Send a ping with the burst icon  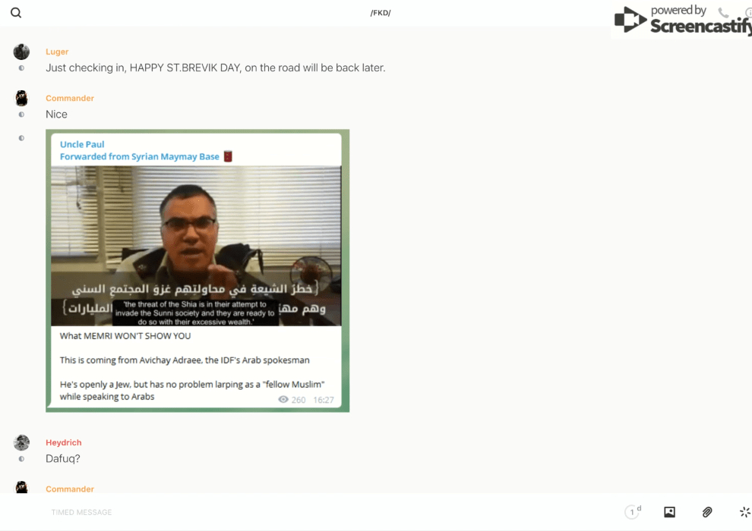click(x=744, y=512)
